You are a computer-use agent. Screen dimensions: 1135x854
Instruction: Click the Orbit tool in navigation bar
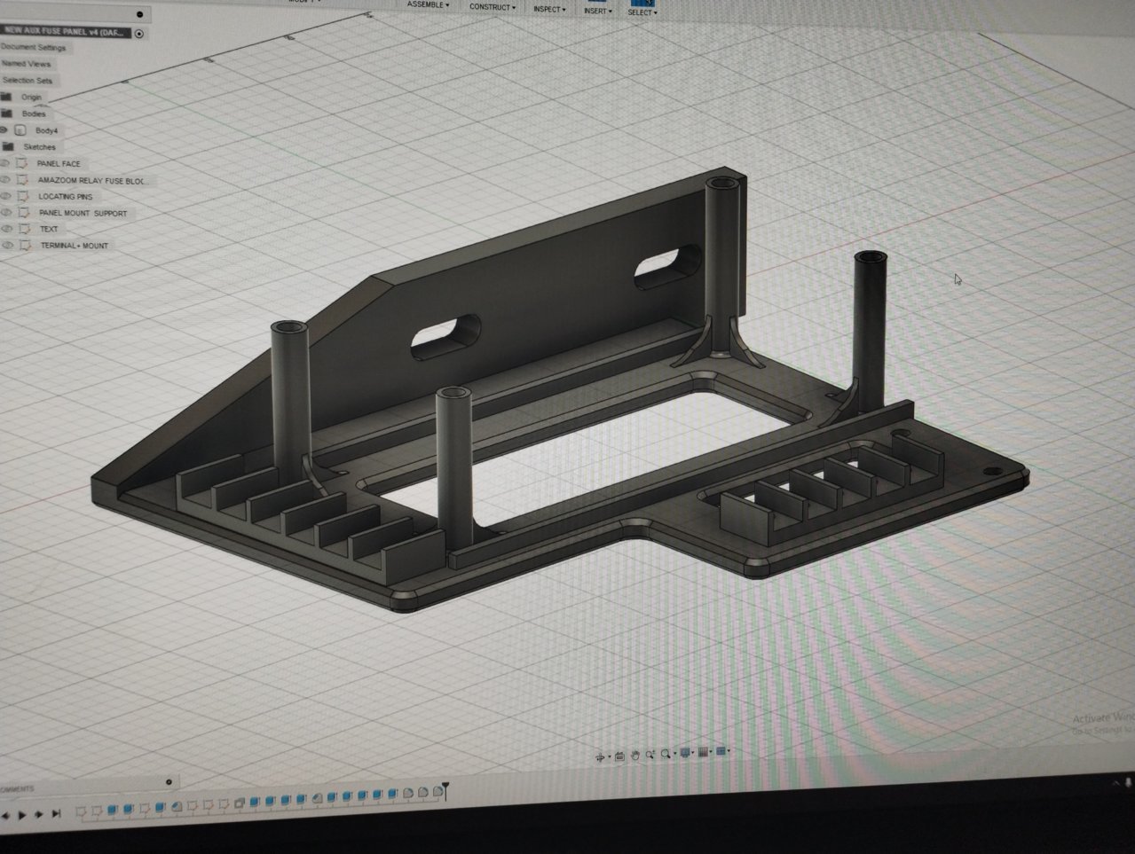pos(600,756)
